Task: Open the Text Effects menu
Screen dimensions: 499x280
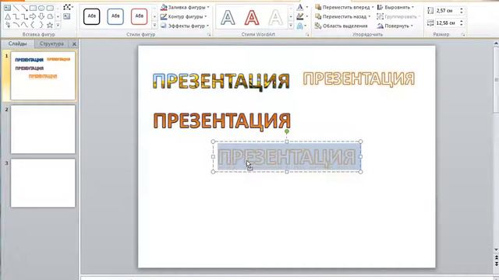Action: point(302,26)
